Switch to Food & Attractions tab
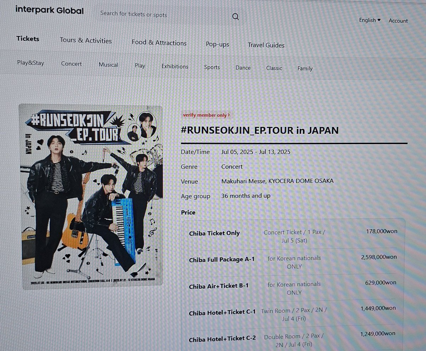The width and height of the screenshot is (426, 351). click(x=159, y=43)
